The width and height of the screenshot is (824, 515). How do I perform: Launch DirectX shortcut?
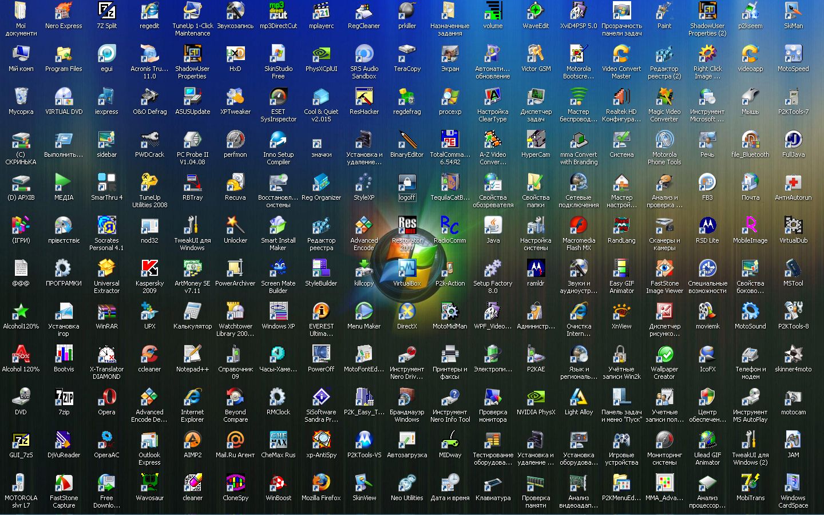407,311
